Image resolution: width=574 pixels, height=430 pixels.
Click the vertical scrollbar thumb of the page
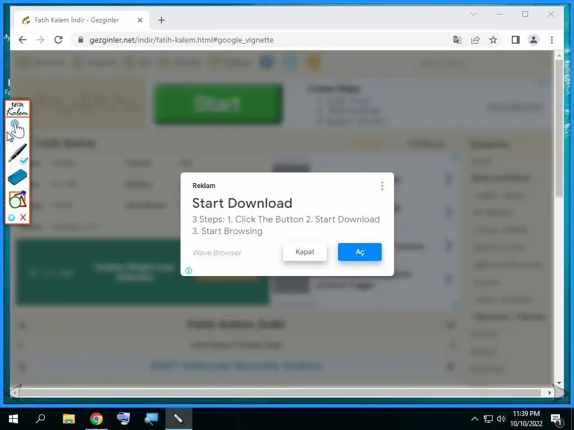[559, 129]
